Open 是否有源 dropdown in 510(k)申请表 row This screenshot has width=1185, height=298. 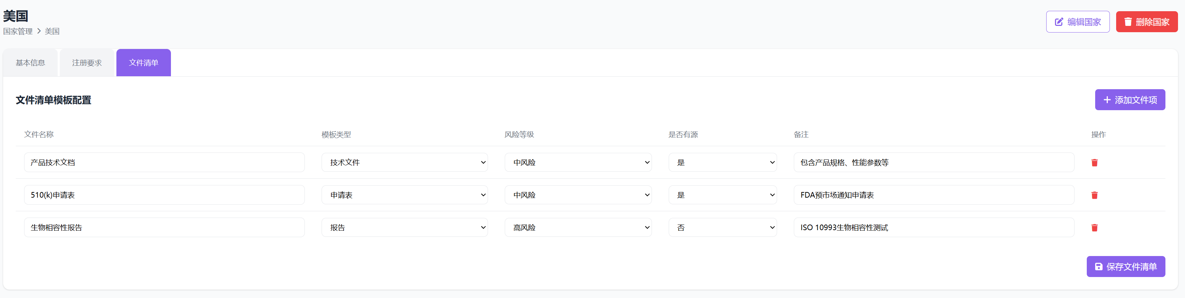point(722,195)
